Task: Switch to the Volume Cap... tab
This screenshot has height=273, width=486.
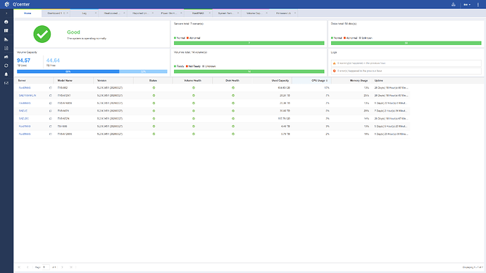Action: [254, 13]
